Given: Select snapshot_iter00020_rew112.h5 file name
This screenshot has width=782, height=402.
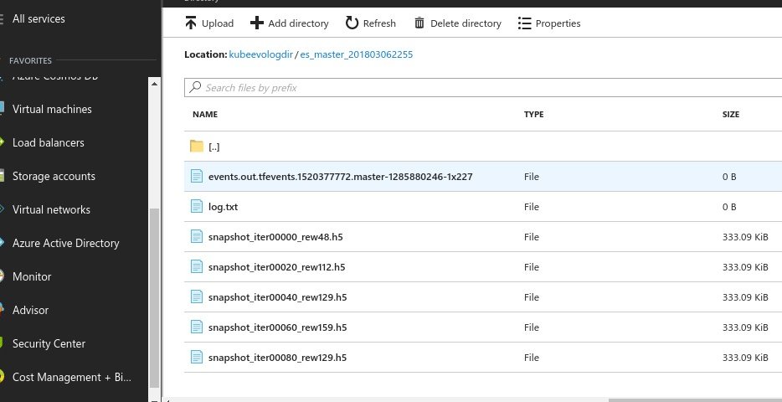Looking at the screenshot, I should (x=277, y=267).
